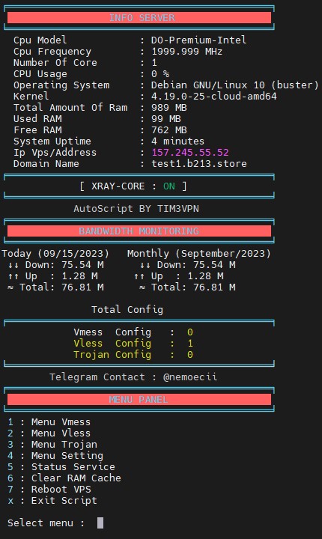Click the Vless Config count row

pyautogui.click(x=133, y=344)
